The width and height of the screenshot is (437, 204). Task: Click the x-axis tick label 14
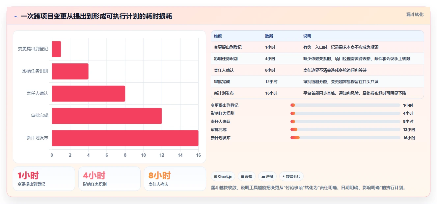coord(180,155)
